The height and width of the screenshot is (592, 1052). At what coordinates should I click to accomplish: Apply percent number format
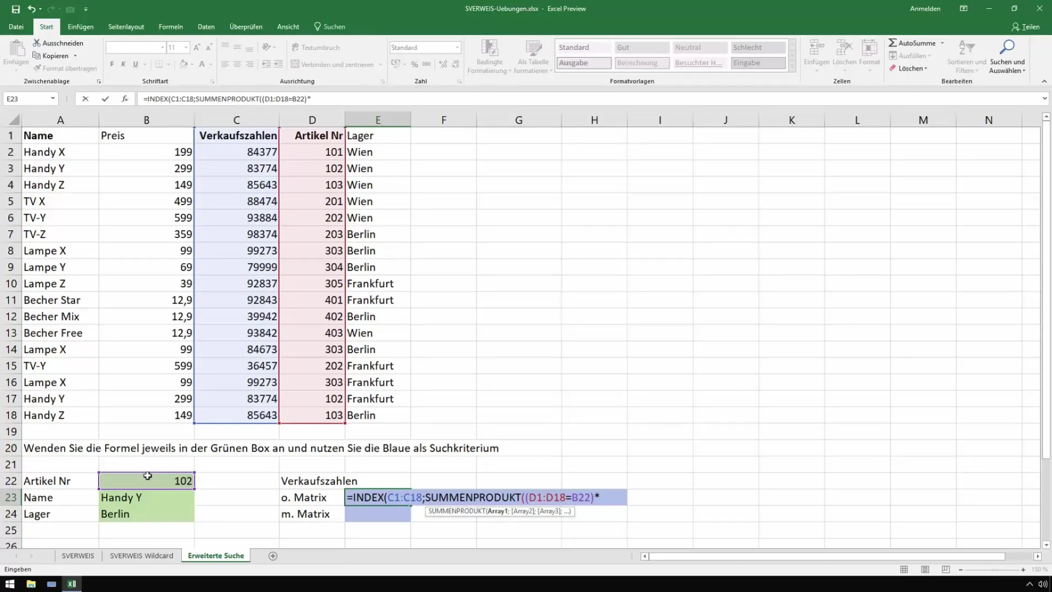click(415, 64)
